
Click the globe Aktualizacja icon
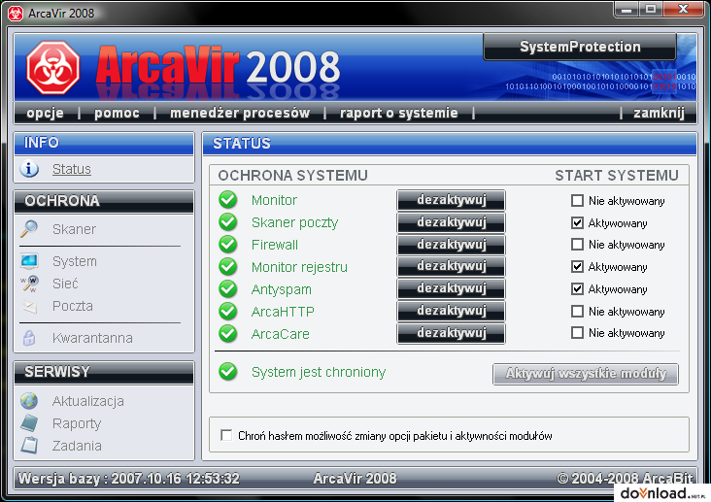(29, 401)
